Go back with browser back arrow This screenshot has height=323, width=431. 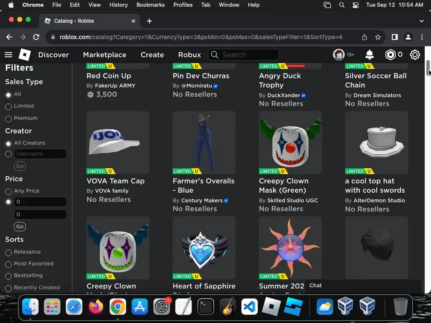[9, 37]
